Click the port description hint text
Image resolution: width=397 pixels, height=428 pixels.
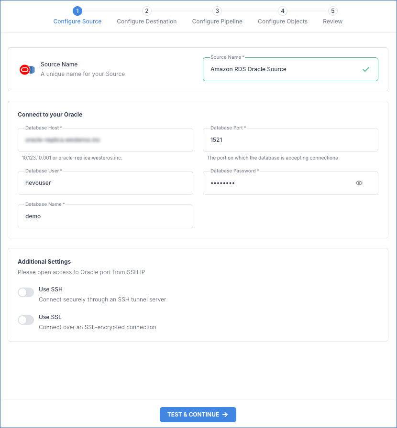point(272,158)
